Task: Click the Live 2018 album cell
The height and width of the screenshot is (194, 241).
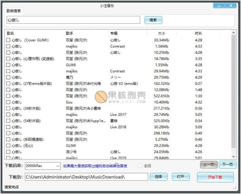Action: [x=118, y=127]
